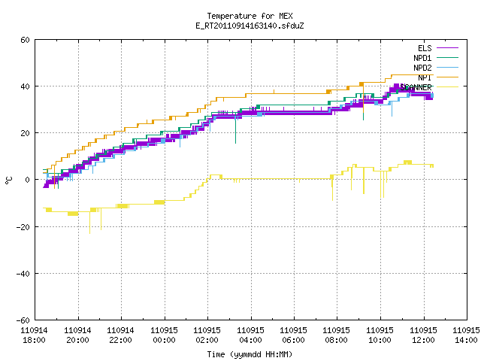
Task: Click the NPD1 legend label
Action: coord(422,58)
